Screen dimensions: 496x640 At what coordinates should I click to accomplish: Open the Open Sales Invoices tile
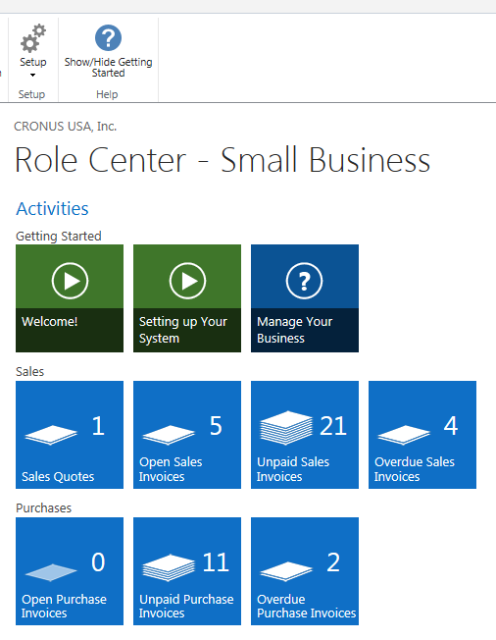point(187,435)
